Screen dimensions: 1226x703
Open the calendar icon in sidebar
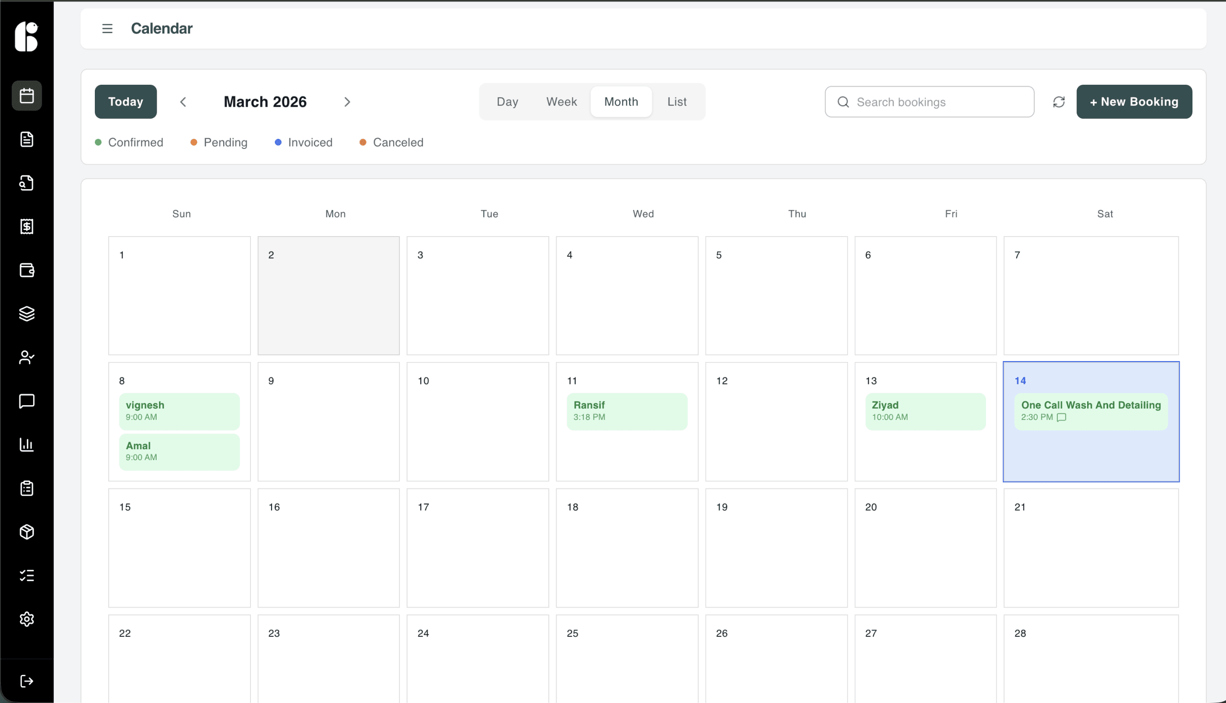26,96
